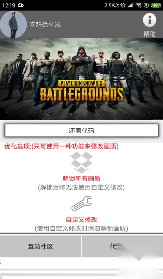Tap the 帮助 label

coord(150,34)
